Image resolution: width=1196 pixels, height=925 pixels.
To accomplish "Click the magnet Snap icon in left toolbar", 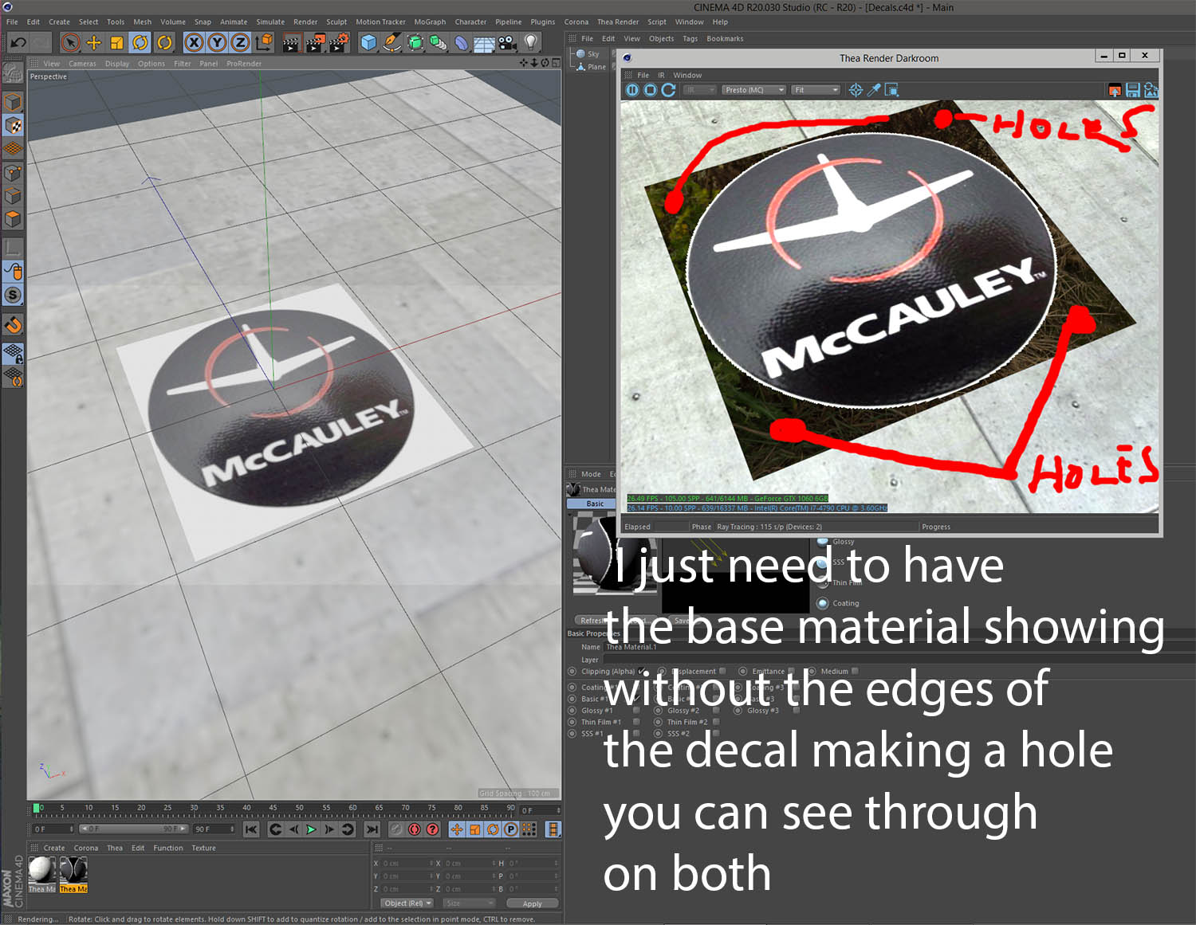I will [13, 324].
